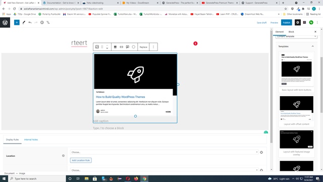Click Replace in the image toolbar

pos(143,47)
